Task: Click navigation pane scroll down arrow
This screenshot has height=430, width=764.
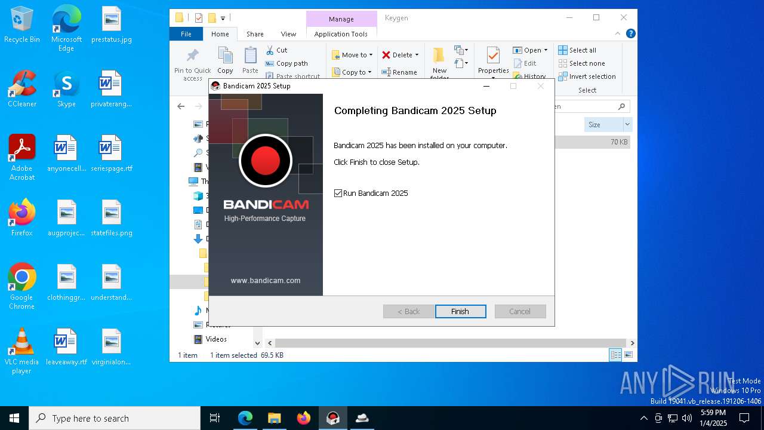Action: point(258,343)
